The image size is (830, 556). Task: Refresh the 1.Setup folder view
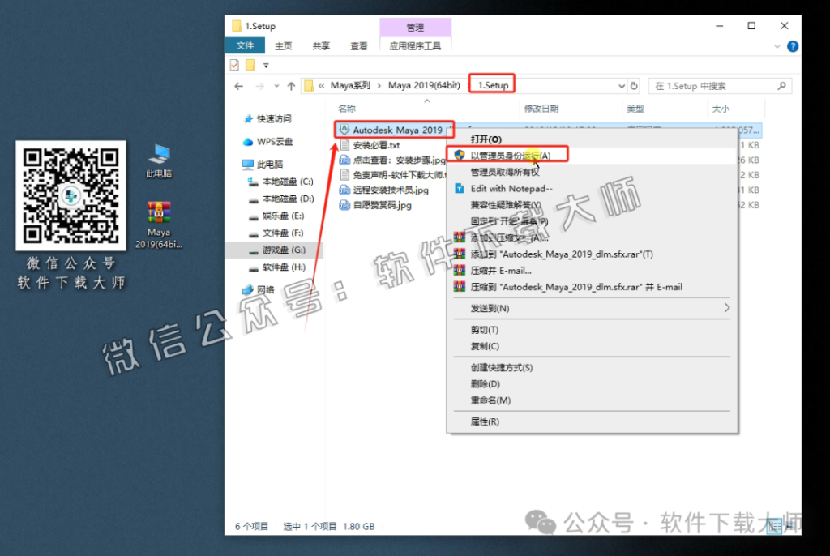pos(634,86)
